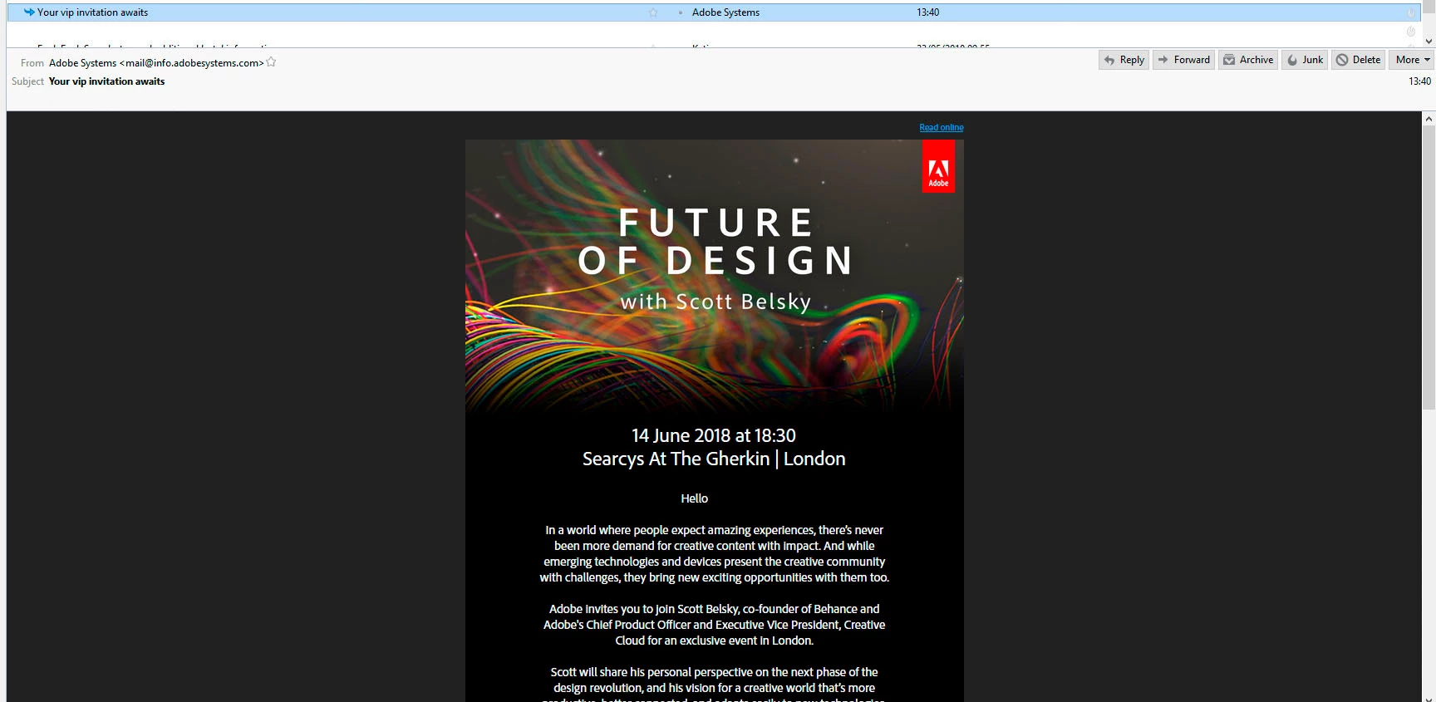Open the More actions dropdown

click(1412, 60)
